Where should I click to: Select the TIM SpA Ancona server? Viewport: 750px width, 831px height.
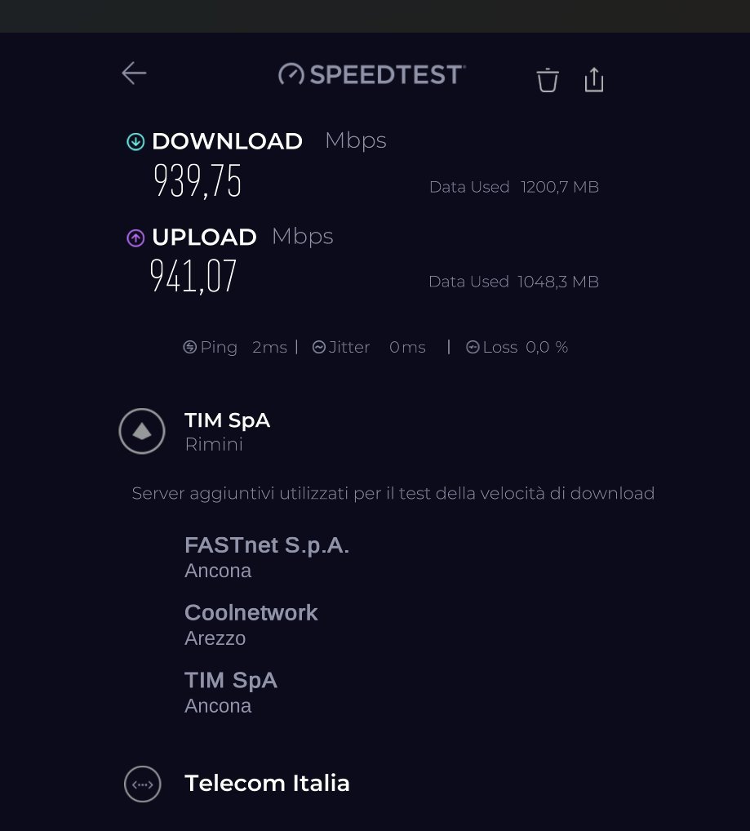click(x=231, y=692)
